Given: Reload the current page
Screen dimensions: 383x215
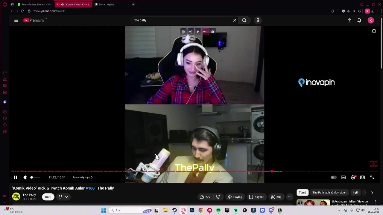Looking at the screenshot, I should pyautogui.click(x=22, y=11).
